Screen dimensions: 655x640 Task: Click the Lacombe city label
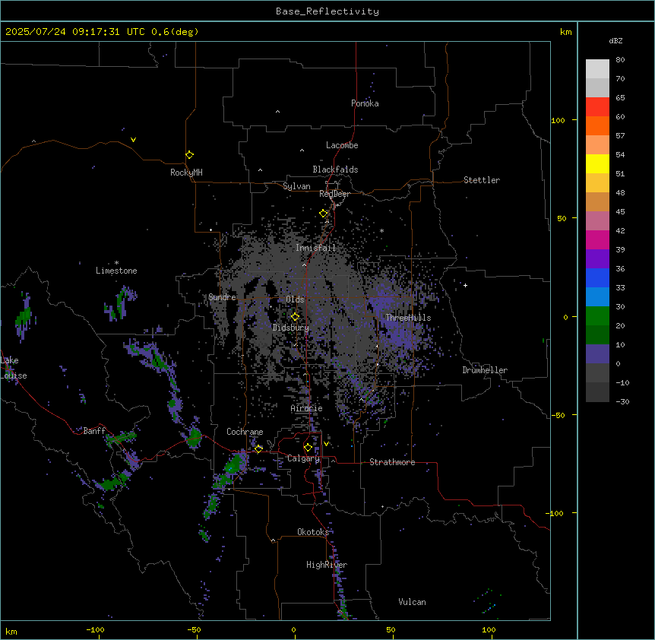pos(342,145)
